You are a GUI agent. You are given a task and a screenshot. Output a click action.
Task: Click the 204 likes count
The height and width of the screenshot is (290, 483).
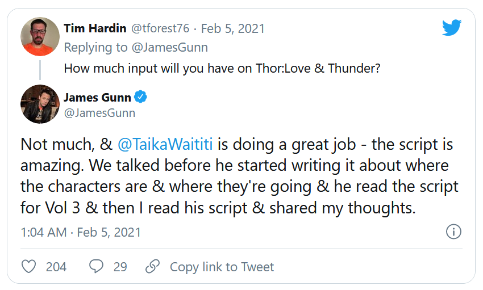click(56, 267)
